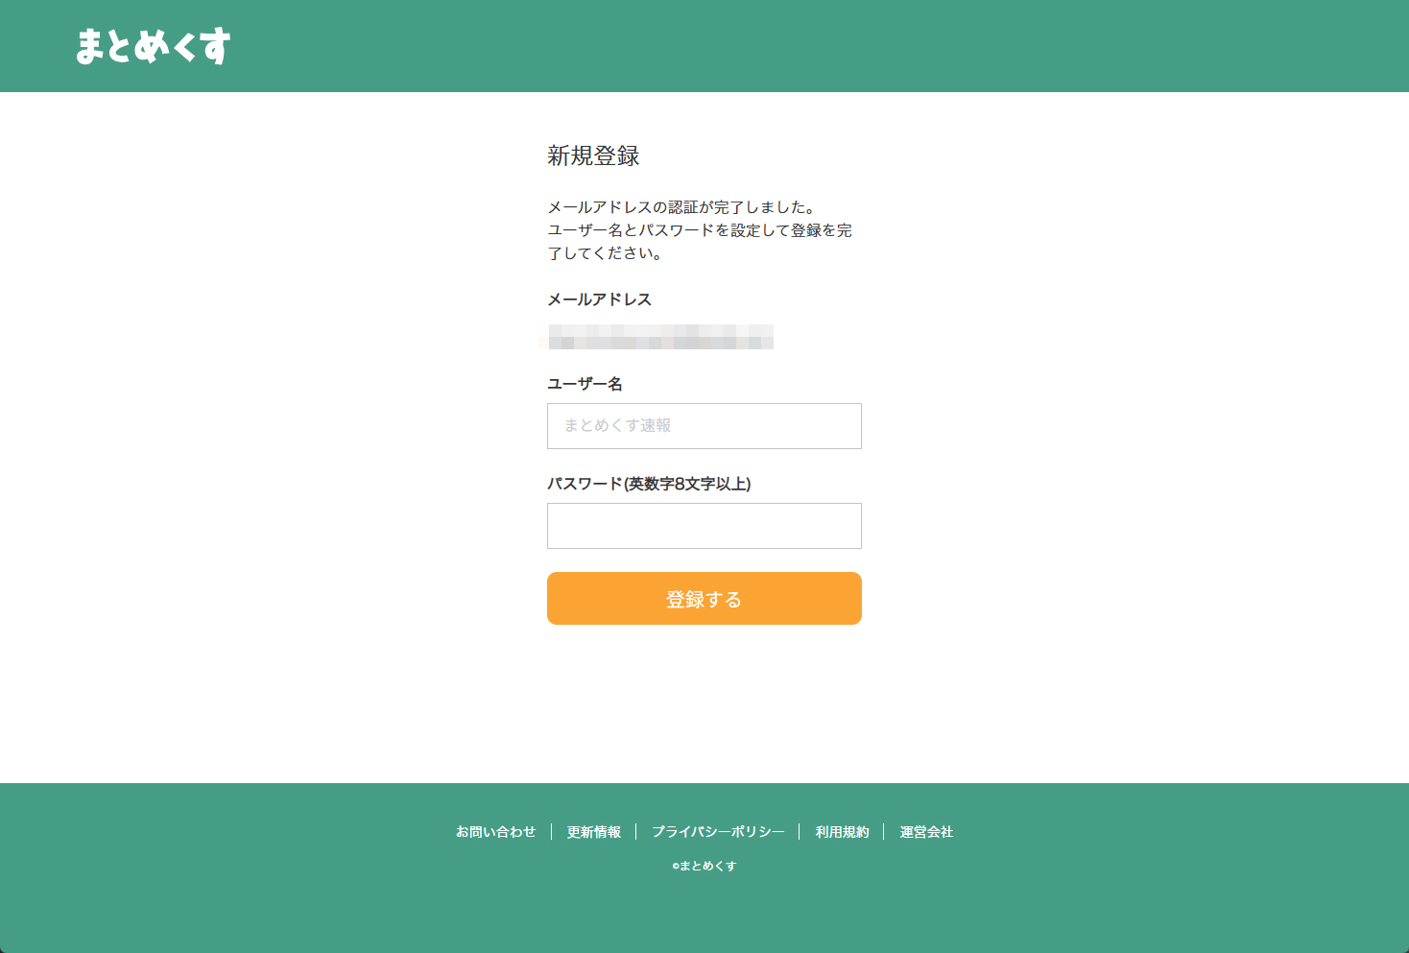Open the 運営会社 footer link
This screenshot has height=953, width=1409.
(x=926, y=832)
